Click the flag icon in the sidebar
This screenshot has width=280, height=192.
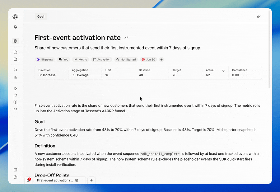point(15,70)
